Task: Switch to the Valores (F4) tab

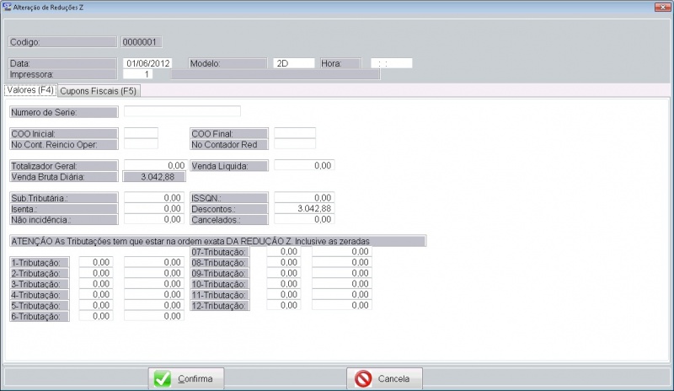Action: 29,90
